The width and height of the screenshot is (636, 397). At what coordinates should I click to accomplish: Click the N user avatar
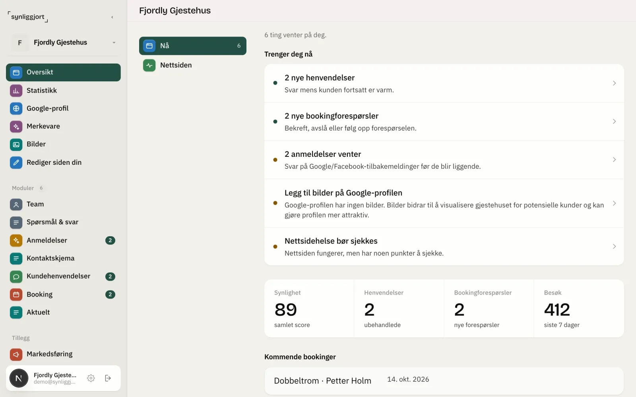[x=19, y=378]
